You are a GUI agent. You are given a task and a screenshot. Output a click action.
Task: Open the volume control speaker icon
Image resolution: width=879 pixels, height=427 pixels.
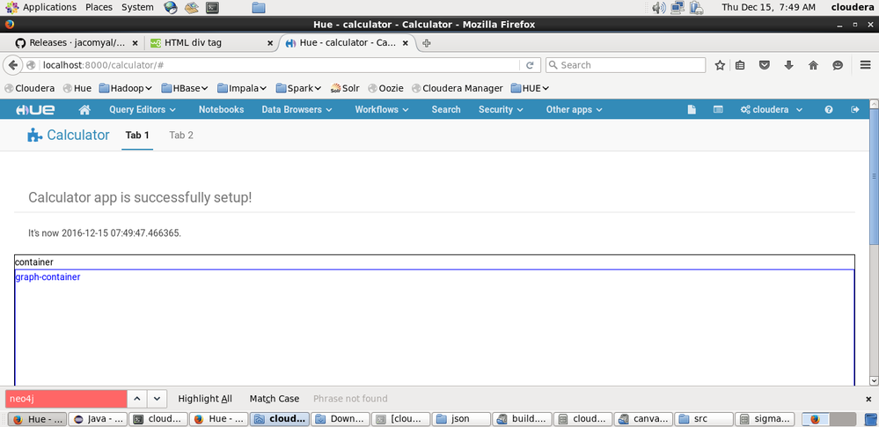pos(659,7)
